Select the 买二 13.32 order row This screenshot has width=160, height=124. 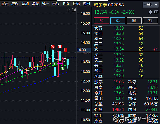click(x=126, y=60)
